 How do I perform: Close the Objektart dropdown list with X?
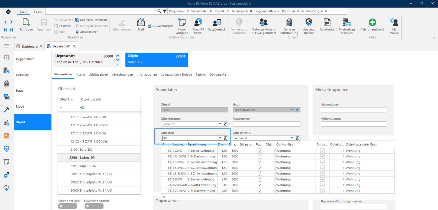coord(164,197)
